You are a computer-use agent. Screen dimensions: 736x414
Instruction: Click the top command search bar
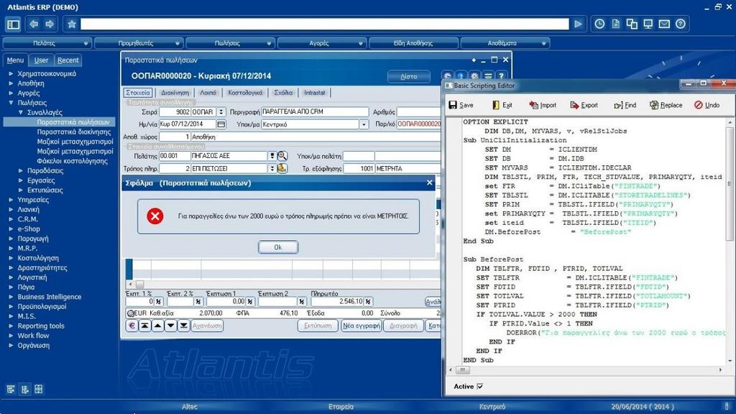coord(324,24)
